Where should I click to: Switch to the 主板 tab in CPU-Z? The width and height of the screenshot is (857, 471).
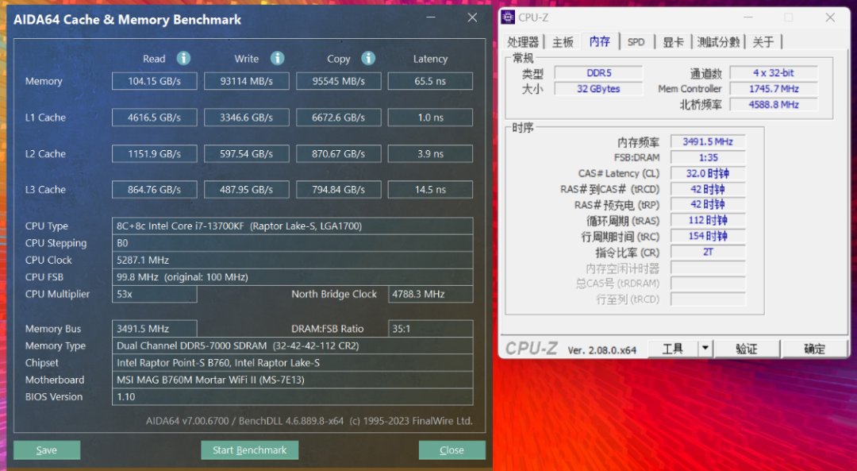[x=563, y=41]
